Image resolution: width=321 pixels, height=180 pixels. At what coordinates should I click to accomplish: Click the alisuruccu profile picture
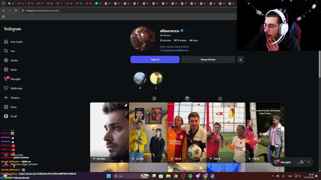click(x=143, y=39)
